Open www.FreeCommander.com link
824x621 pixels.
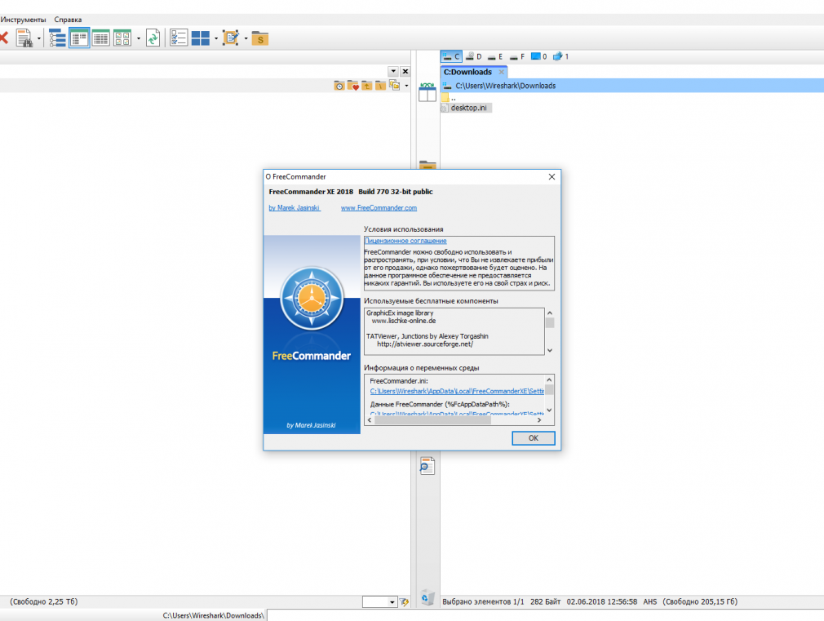point(379,208)
